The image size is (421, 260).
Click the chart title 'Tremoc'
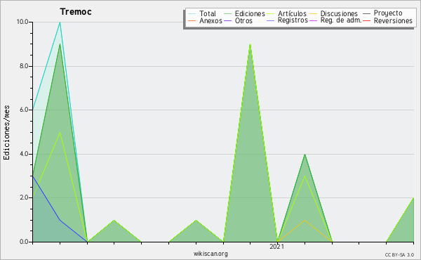[x=76, y=12]
